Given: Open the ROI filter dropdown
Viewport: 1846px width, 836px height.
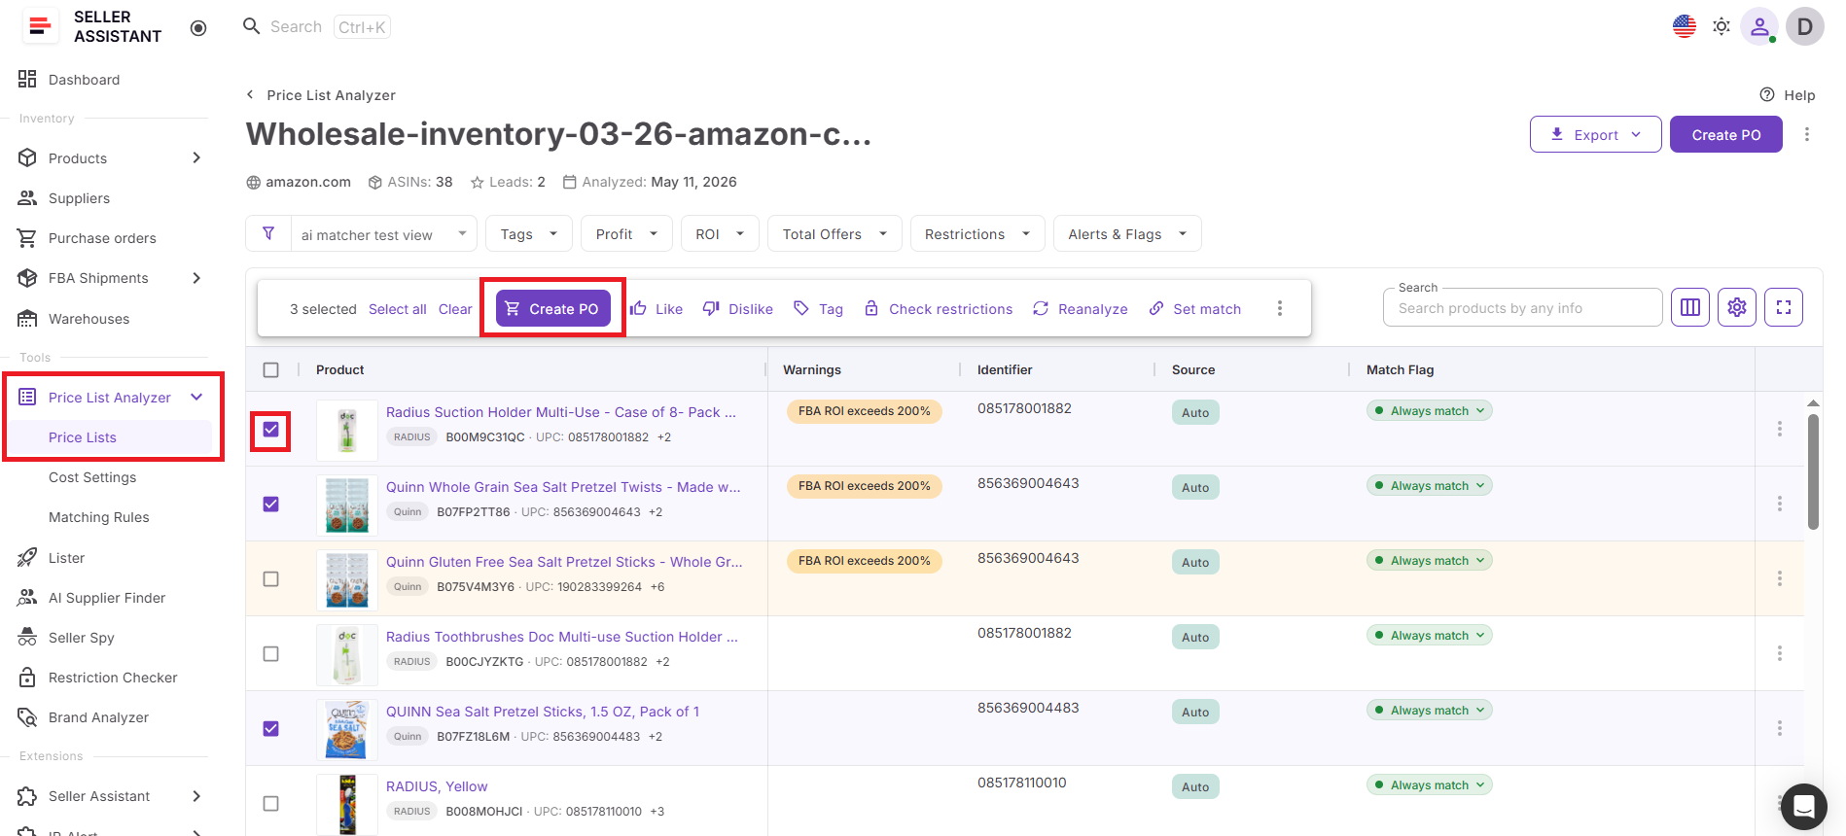Looking at the screenshot, I should [720, 233].
